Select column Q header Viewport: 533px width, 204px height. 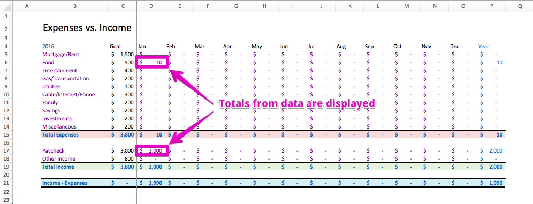(x=520, y=6)
